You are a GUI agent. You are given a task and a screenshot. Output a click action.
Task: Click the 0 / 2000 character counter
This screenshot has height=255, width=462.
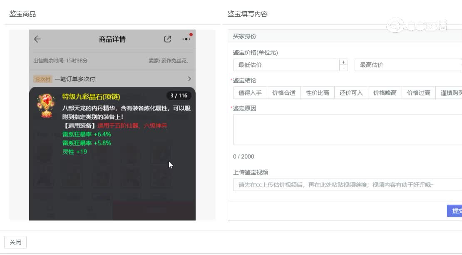[x=243, y=157]
